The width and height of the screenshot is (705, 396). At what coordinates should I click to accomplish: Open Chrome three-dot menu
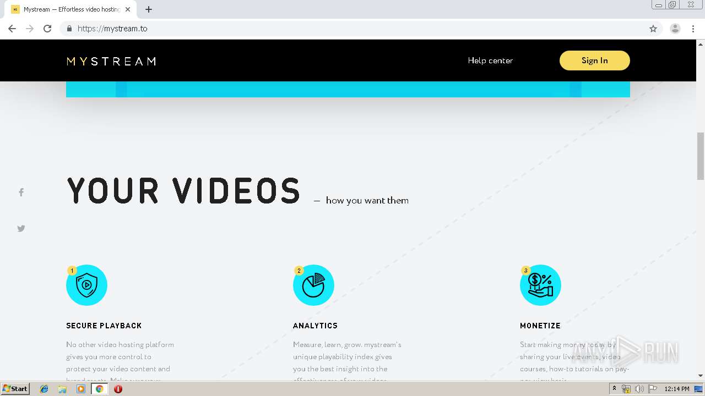(x=693, y=29)
